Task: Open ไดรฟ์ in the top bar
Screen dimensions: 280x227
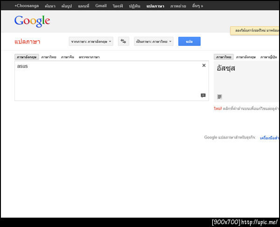Action: (x=118, y=6)
